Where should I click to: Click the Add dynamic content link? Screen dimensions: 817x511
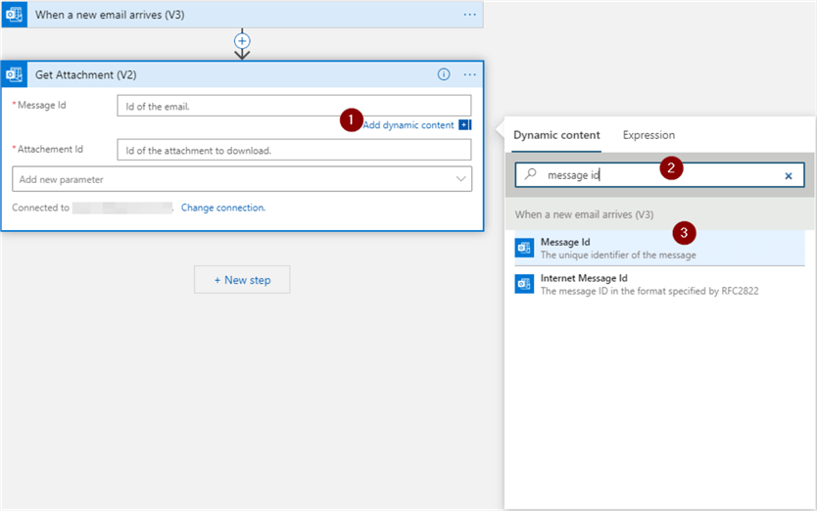[408, 125]
